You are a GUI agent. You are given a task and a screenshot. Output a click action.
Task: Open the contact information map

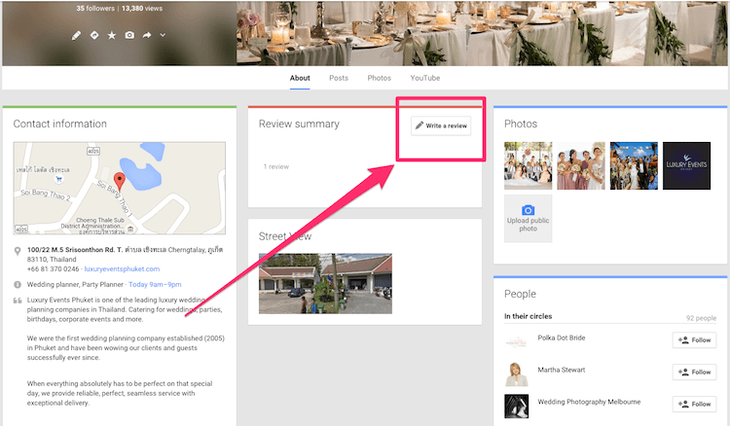pos(120,188)
